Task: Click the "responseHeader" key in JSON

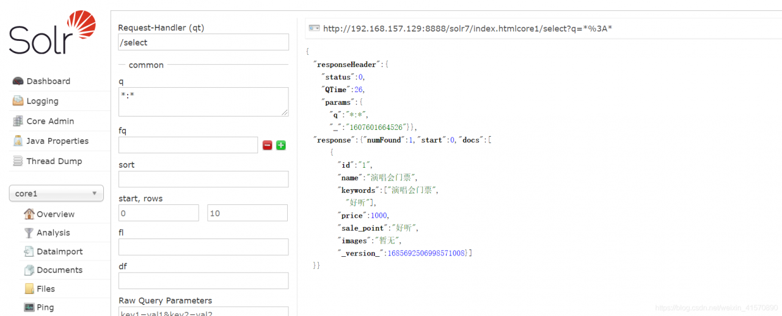Action: [349, 64]
